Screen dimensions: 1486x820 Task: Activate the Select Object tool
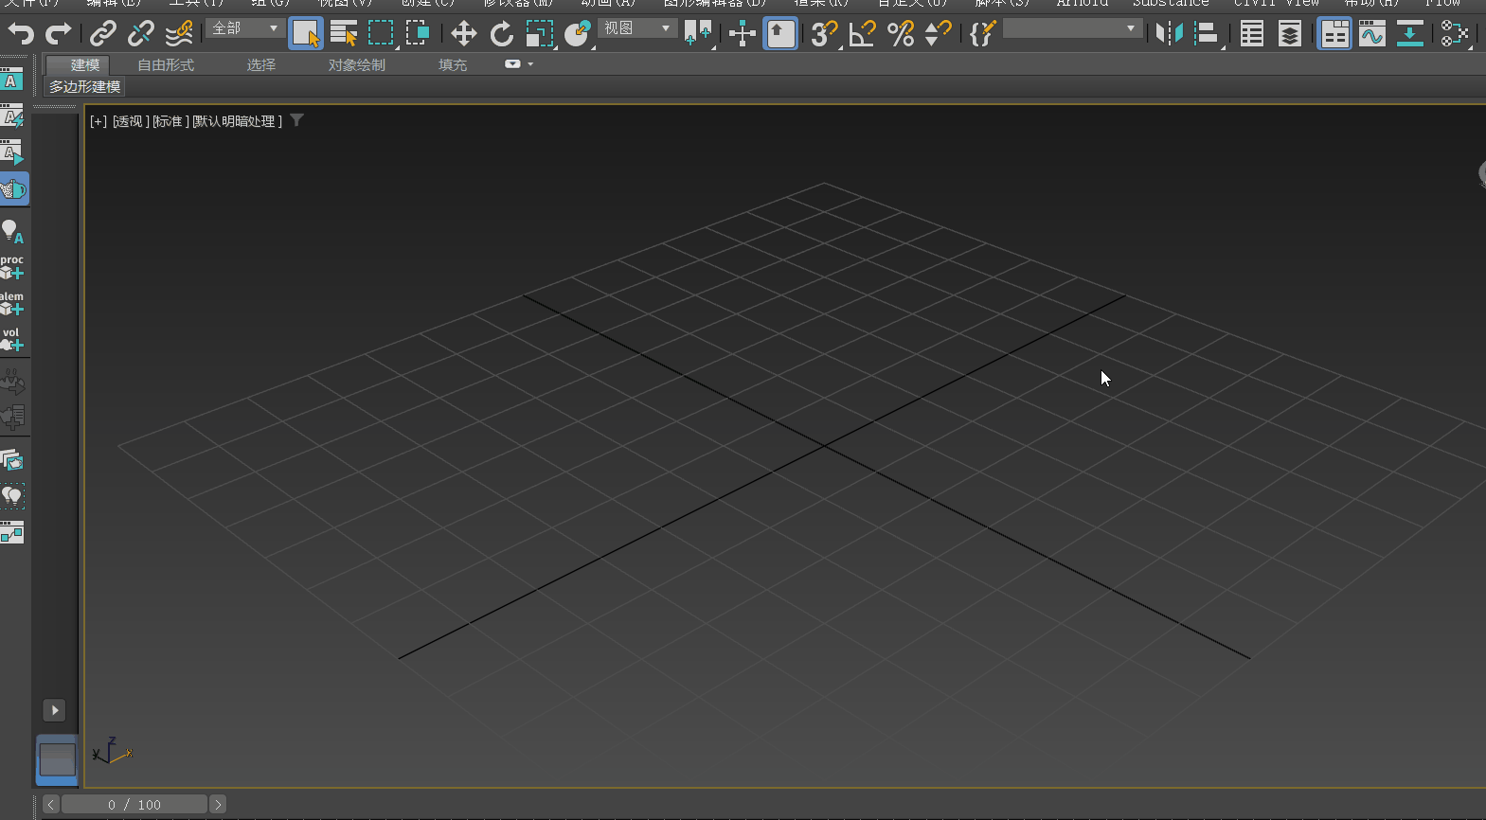pos(306,34)
